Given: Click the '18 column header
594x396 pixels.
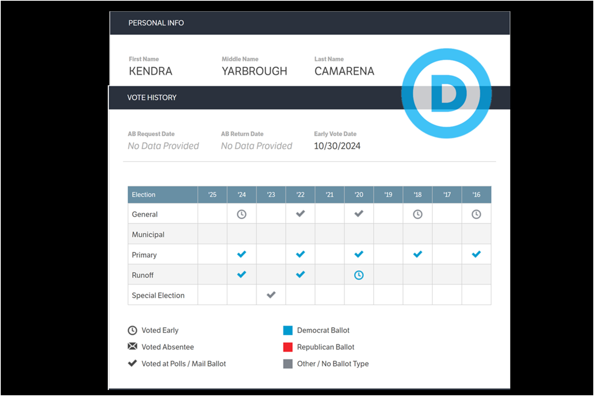Looking at the screenshot, I should pyautogui.click(x=418, y=195).
